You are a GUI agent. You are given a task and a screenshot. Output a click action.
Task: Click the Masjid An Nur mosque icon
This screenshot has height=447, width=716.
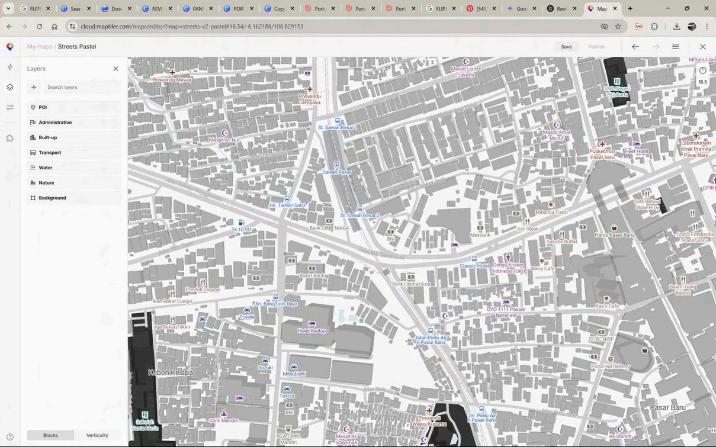224,133
